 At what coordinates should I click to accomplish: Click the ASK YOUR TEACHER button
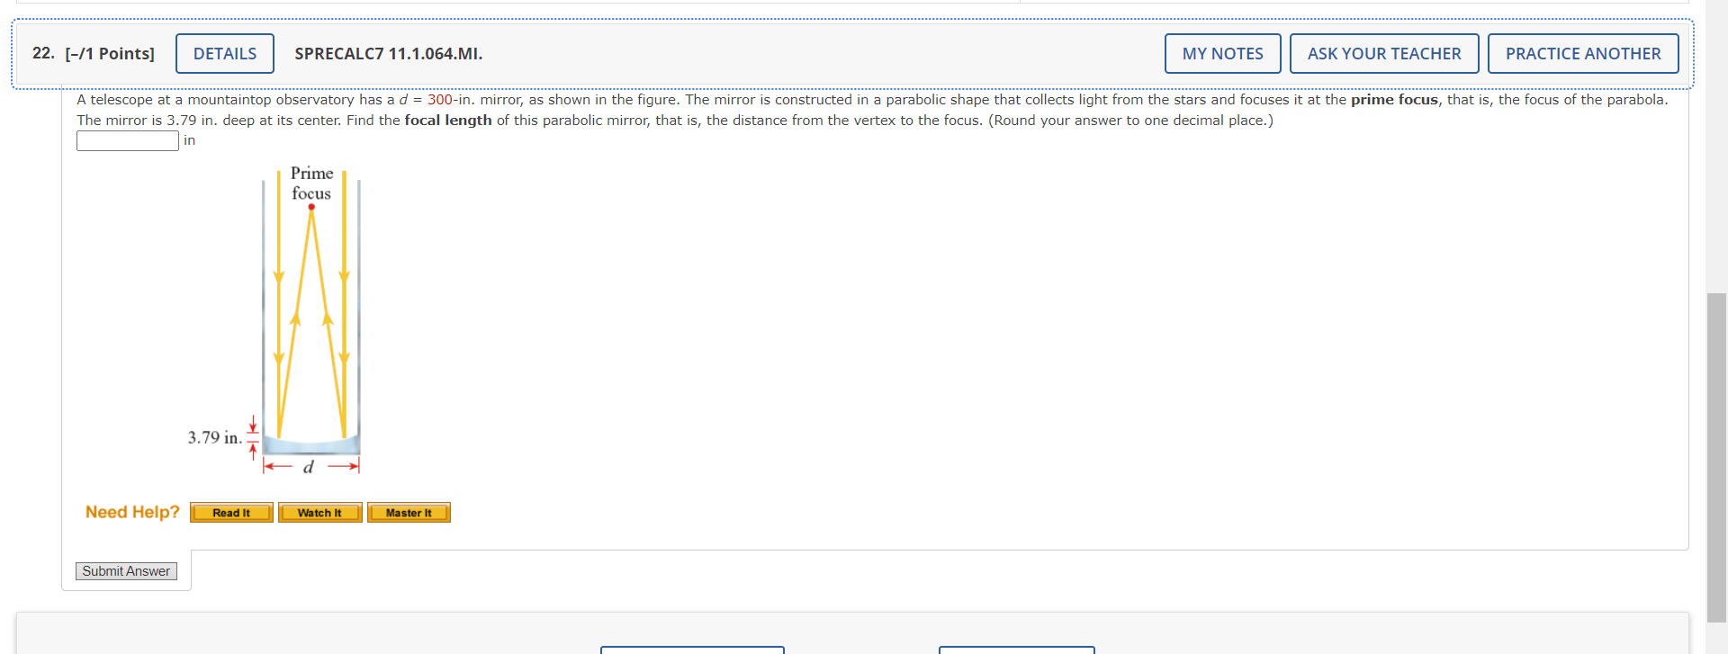pyautogui.click(x=1384, y=54)
